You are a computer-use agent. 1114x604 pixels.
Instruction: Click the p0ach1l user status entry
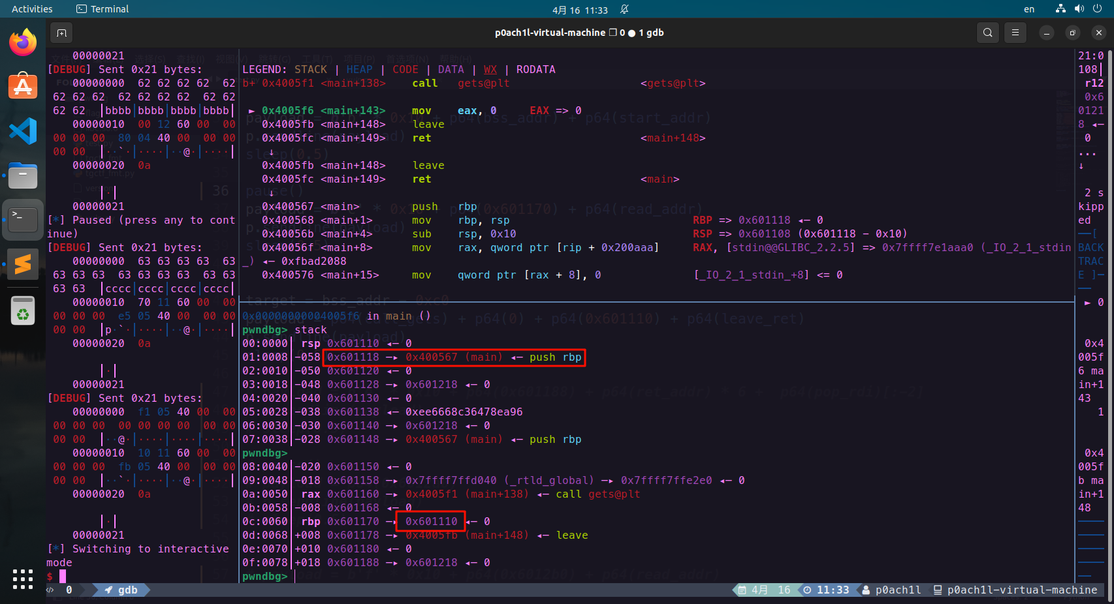point(892,590)
